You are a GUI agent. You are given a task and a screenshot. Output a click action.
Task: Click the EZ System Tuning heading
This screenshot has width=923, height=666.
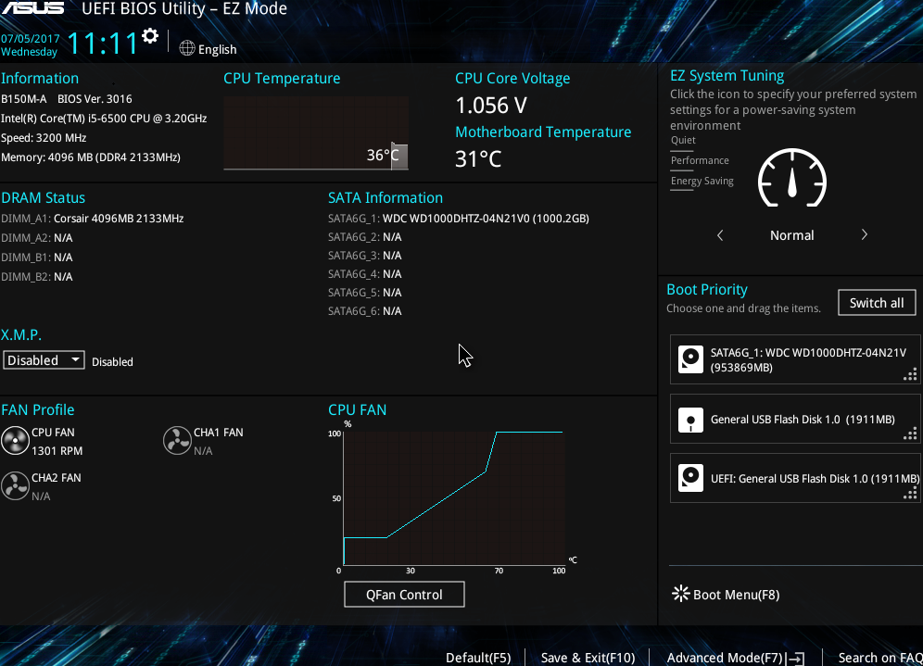[x=727, y=75]
